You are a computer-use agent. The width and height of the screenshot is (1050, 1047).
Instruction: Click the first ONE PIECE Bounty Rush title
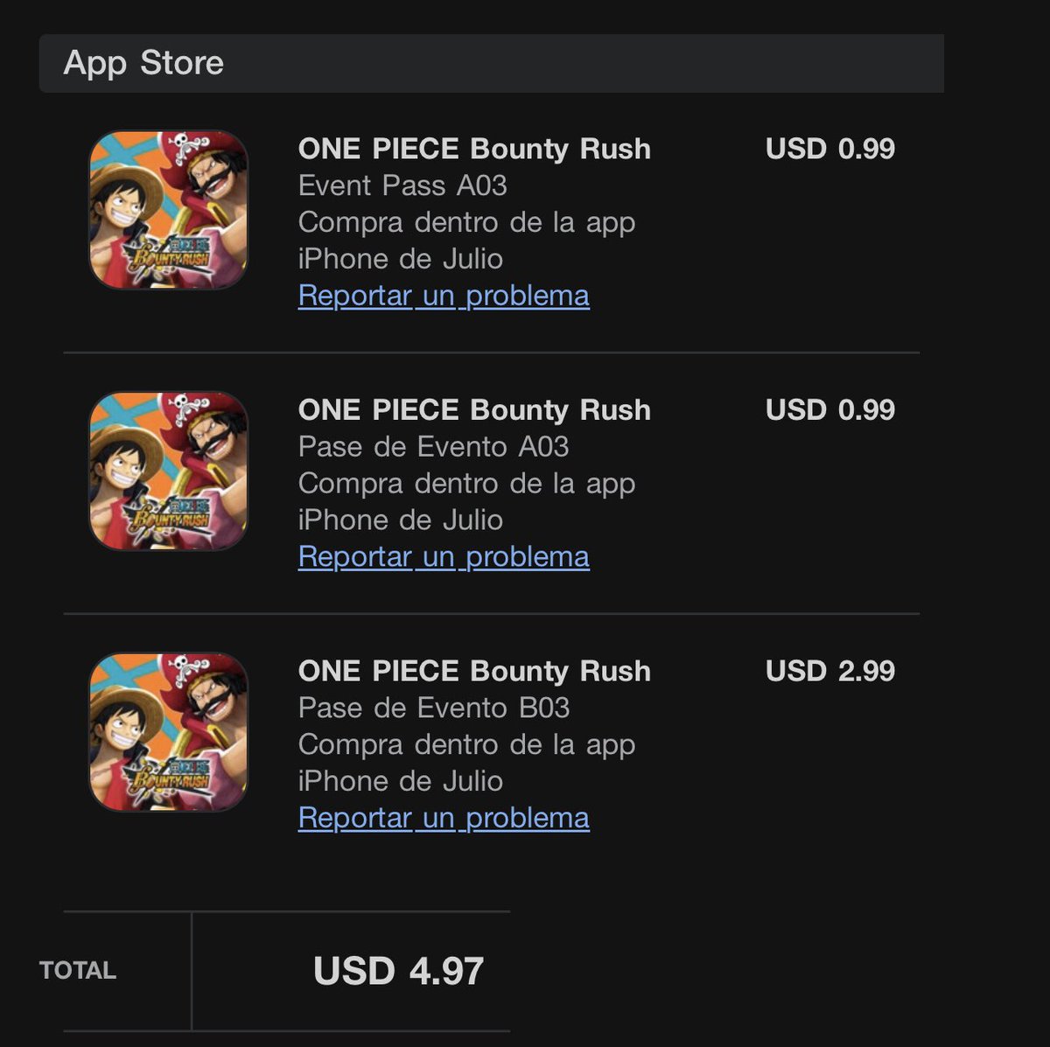[x=474, y=149]
